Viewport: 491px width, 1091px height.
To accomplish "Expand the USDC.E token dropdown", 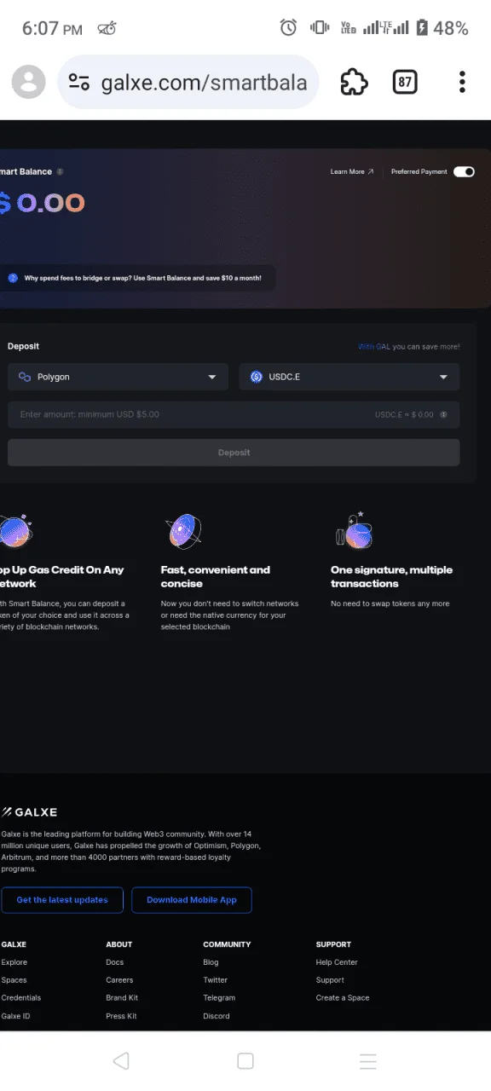I will (x=349, y=377).
